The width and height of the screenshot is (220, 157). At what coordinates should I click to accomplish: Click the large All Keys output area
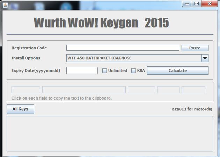tap(110, 134)
